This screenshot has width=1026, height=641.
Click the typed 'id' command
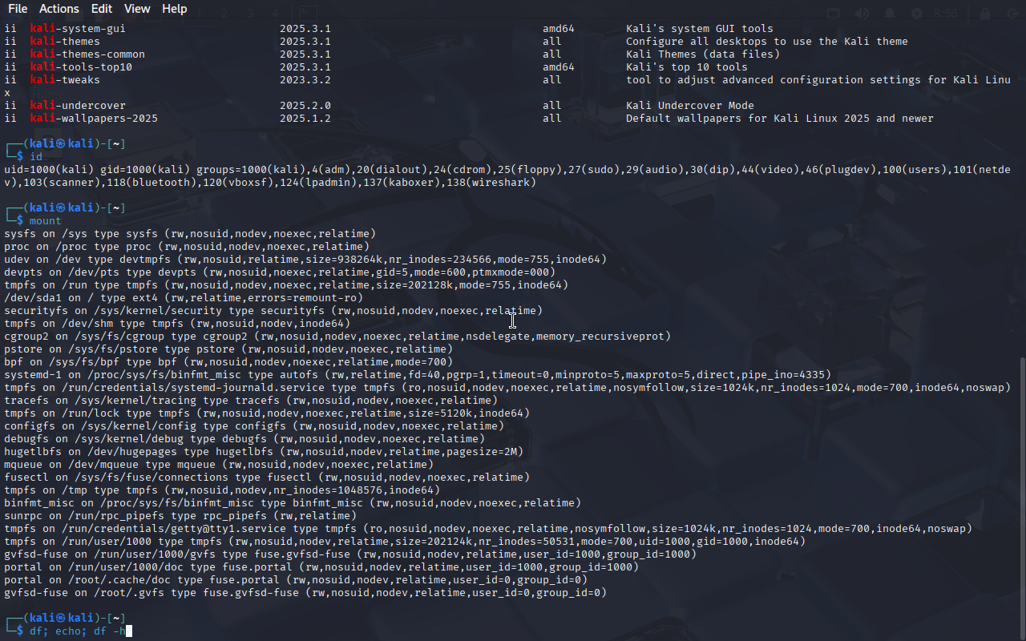click(36, 157)
